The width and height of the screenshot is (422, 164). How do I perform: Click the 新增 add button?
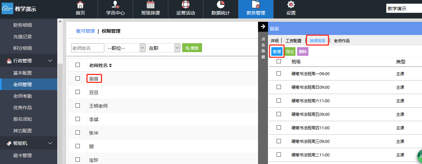(x=277, y=52)
